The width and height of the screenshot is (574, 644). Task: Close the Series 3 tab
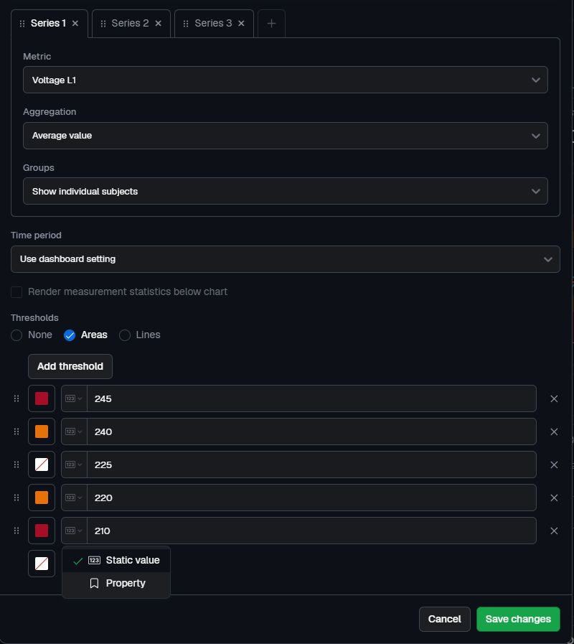(x=241, y=24)
